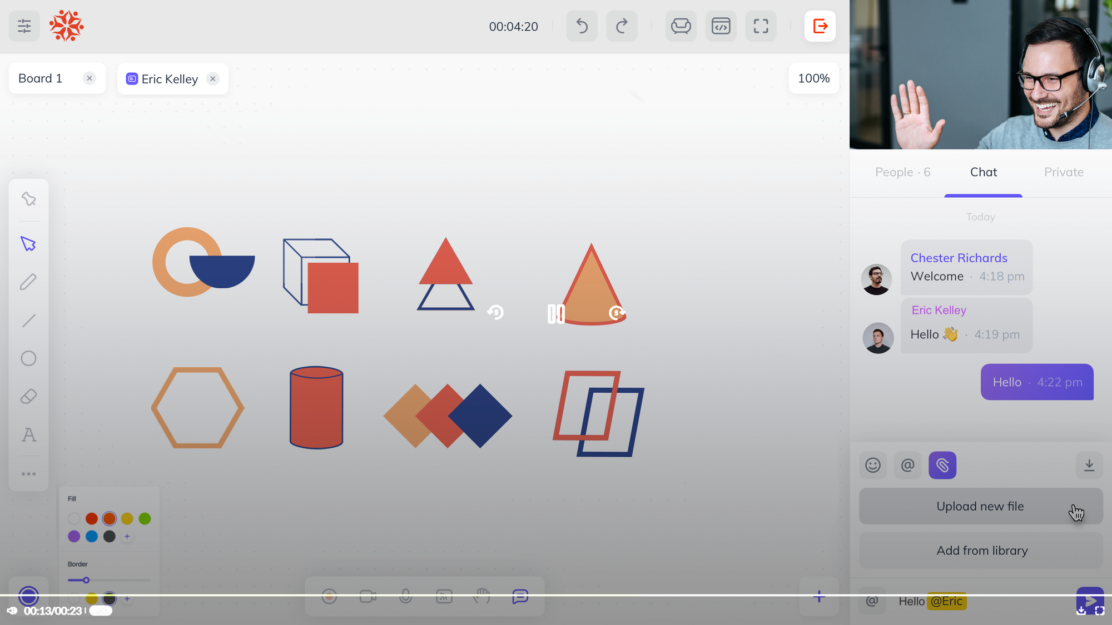
Task: Pick the circle shape tool
Action: (28, 358)
